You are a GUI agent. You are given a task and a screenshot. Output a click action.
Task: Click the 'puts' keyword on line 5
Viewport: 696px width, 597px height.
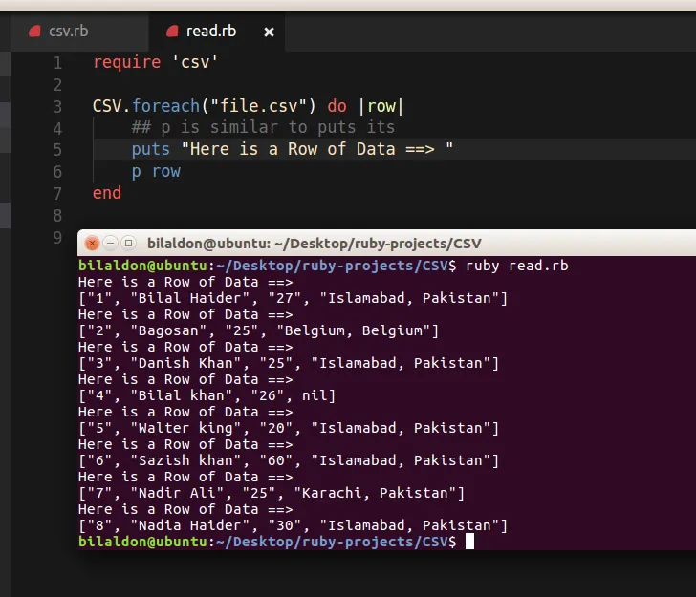point(150,149)
